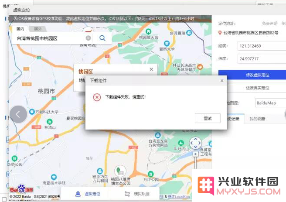Tick the checkbox at bottom-left corner

[x=4, y=199]
